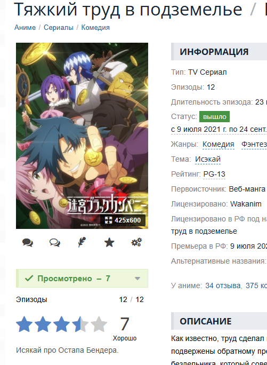Screen dimensions: 267x365
Task: Open the anime poster thumbnail
Action: pos(82,136)
